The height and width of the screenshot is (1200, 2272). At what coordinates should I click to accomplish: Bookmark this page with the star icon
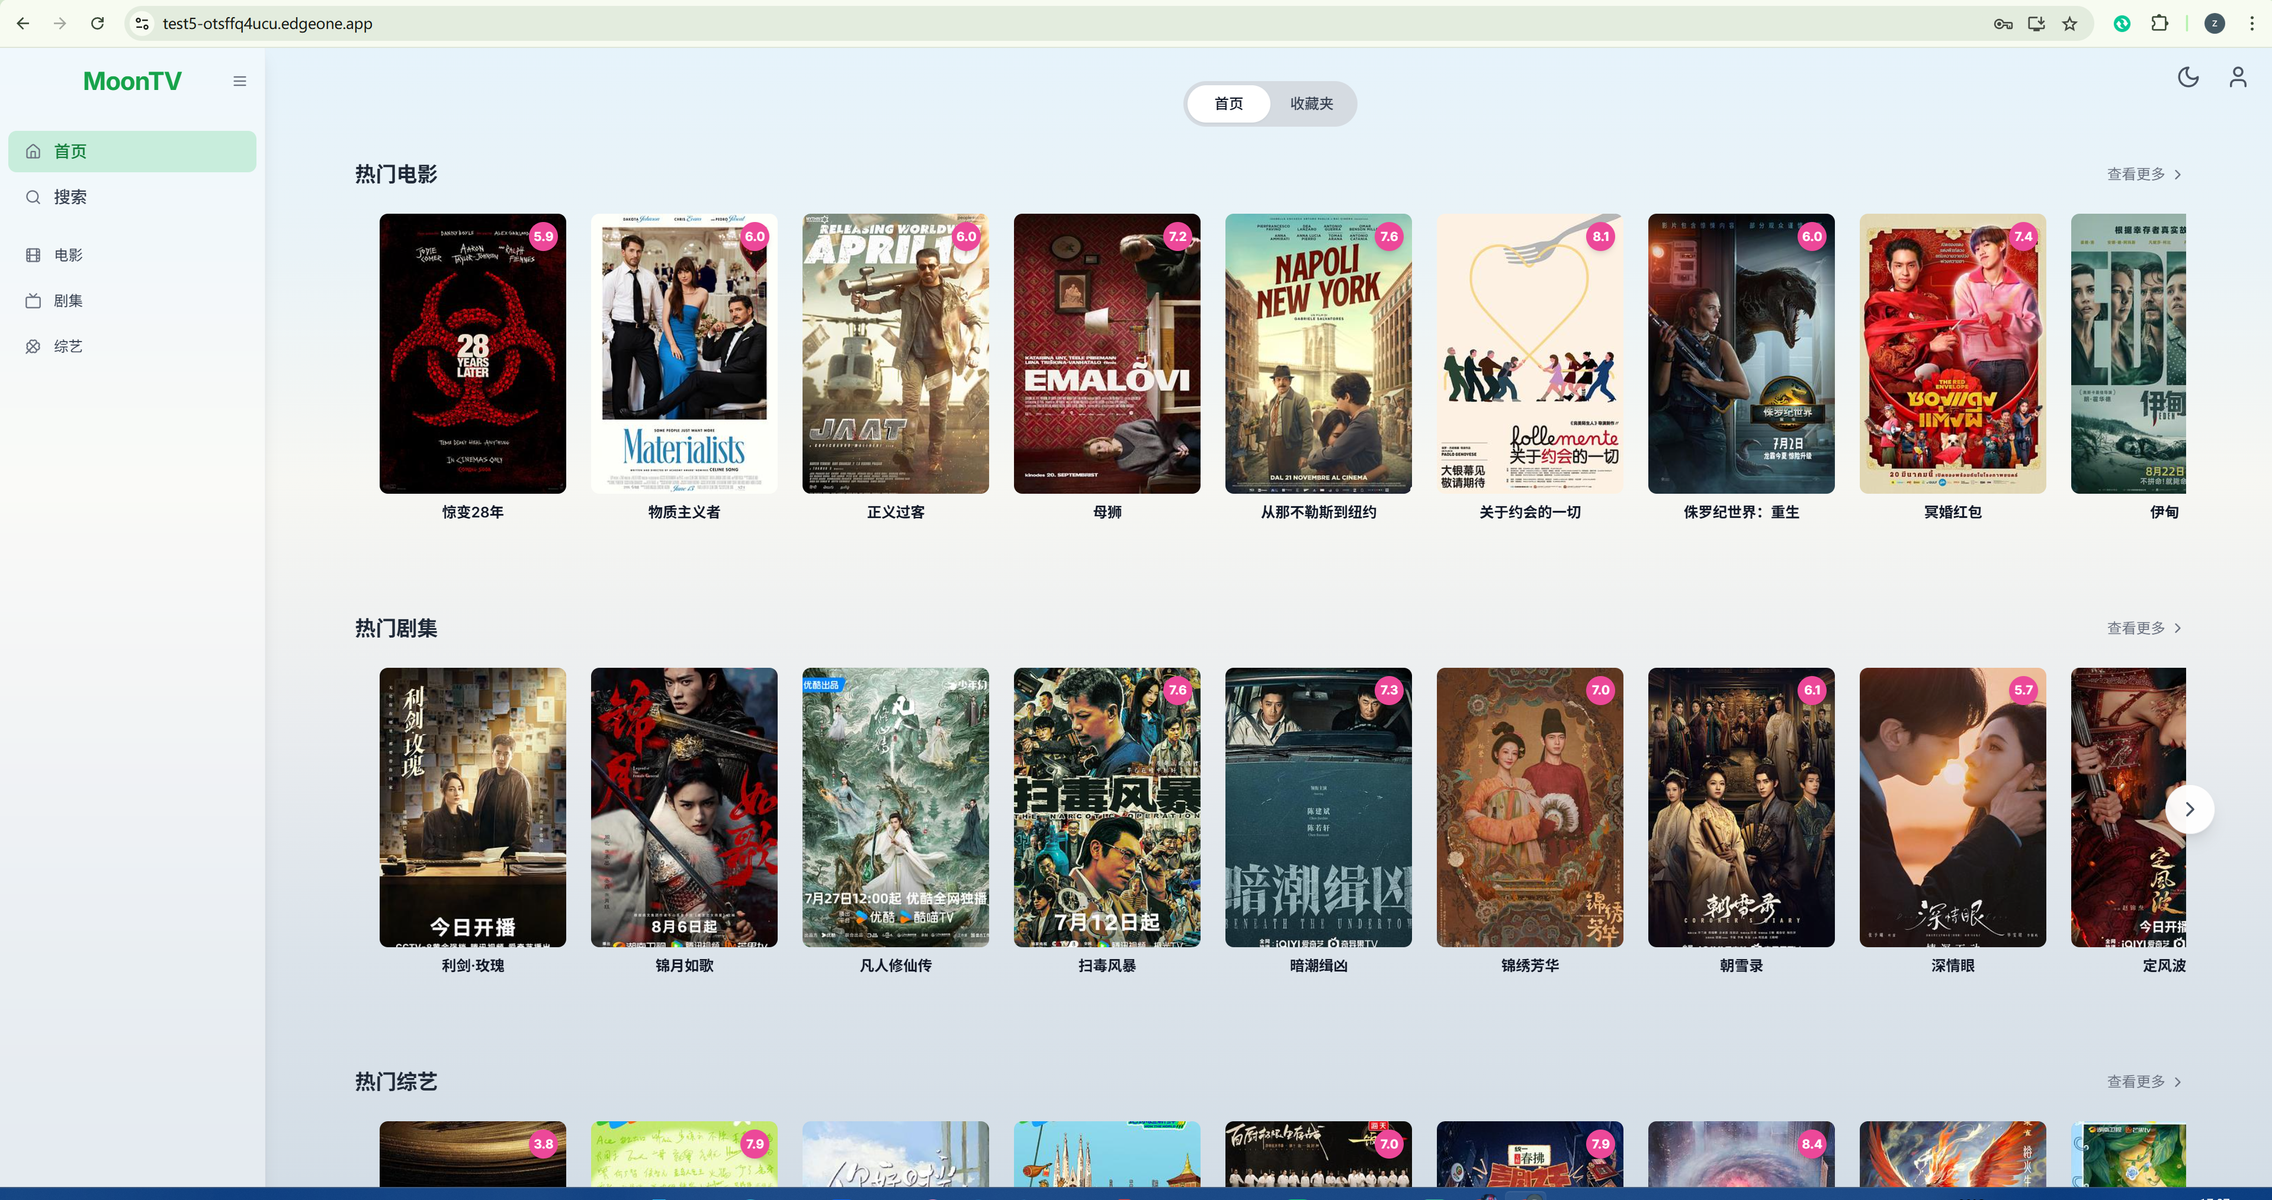(x=2070, y=24)
